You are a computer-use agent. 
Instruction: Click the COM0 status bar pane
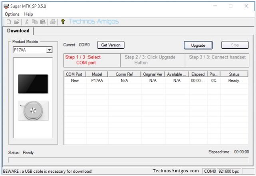pyautogui.click(x=210, y=171)
